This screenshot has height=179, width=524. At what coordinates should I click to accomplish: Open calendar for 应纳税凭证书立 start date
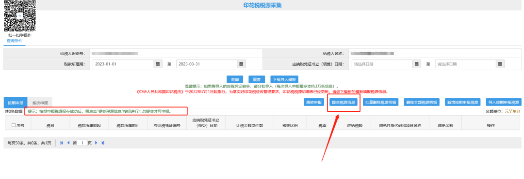pos(417,64)
